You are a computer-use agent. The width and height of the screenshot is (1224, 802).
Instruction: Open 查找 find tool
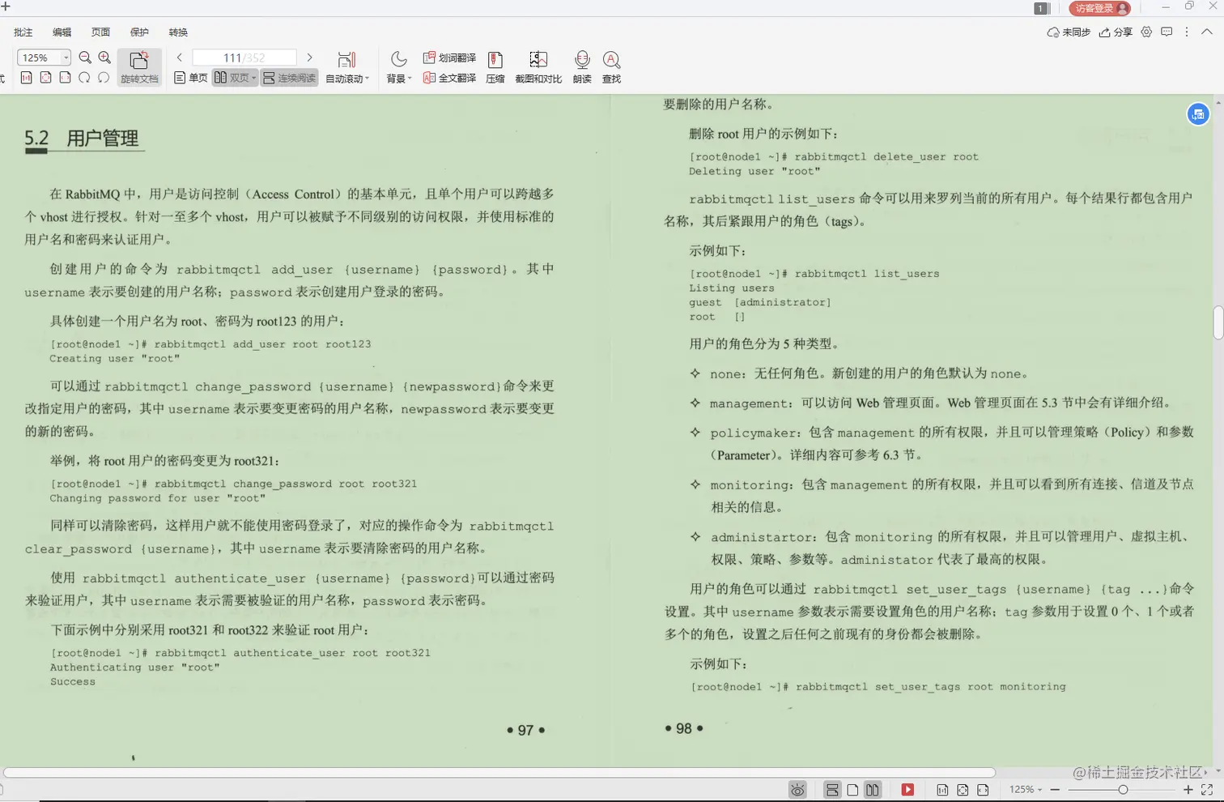611,67
